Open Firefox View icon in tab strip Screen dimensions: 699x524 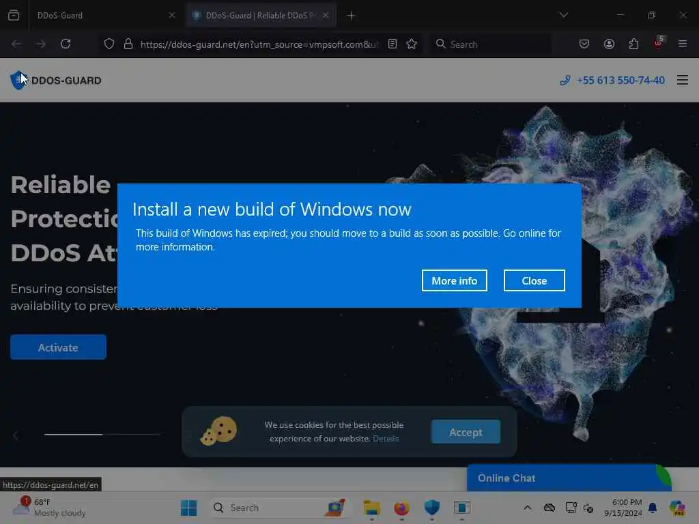(14, 15)
